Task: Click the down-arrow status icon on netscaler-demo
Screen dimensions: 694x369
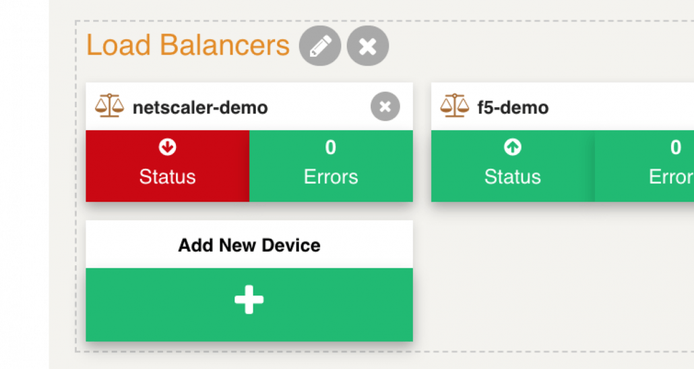Action: (167, 147)
